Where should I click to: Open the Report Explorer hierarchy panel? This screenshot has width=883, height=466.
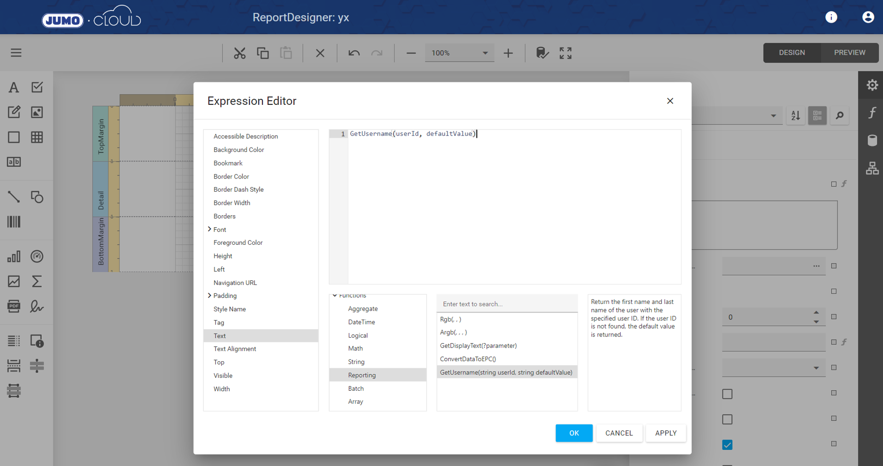(872, 168)
